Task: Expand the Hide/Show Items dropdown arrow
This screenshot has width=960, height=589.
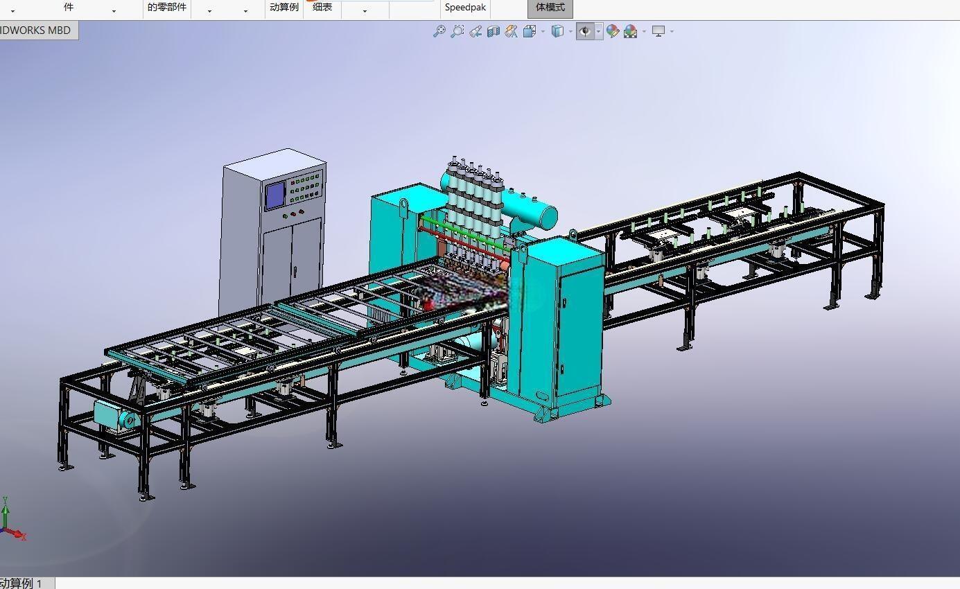Action: point(599,31)
